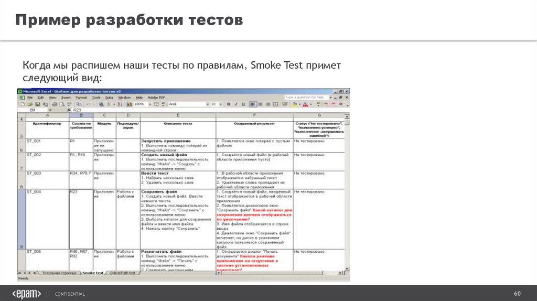The width and height of the screenshot is (537, 301).
Task: Open the Tools menu
Action: 96,98
